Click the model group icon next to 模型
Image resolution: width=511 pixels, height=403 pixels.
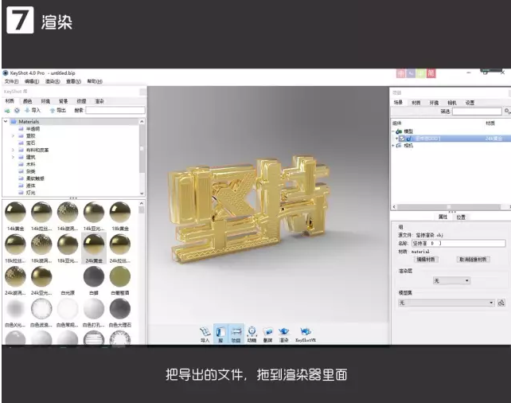[399, 131]
